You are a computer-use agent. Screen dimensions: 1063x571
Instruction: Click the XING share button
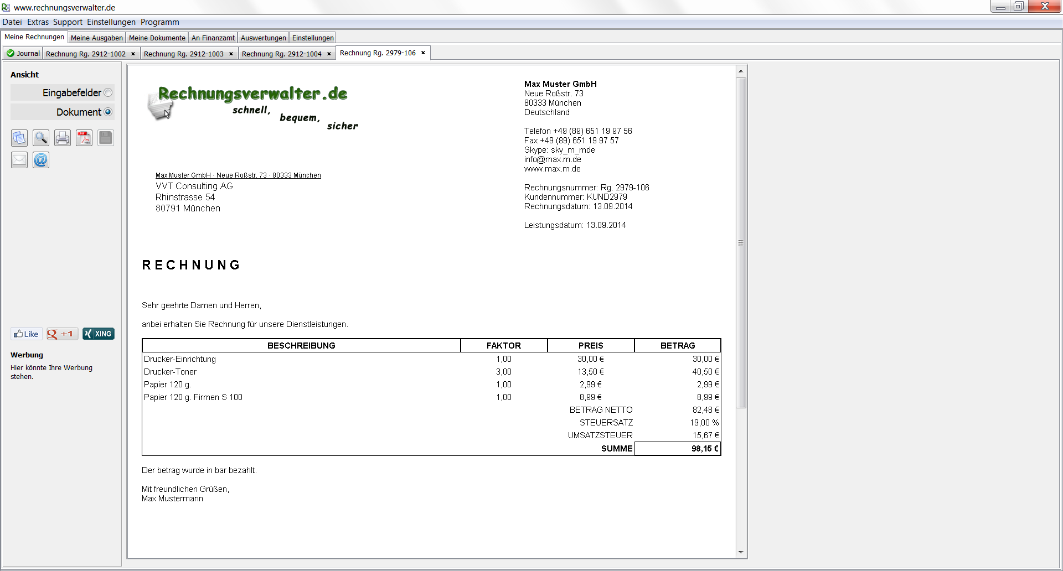point(99,334)
